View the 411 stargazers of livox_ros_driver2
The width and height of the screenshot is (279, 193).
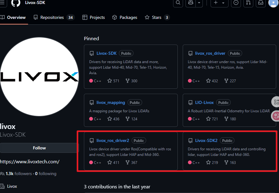click(113, 162)
